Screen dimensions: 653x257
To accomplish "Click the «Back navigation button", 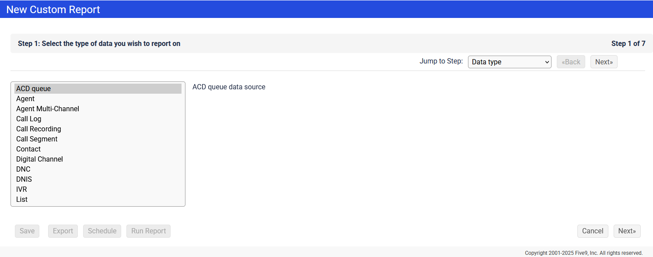I will [x=571, y=62].
